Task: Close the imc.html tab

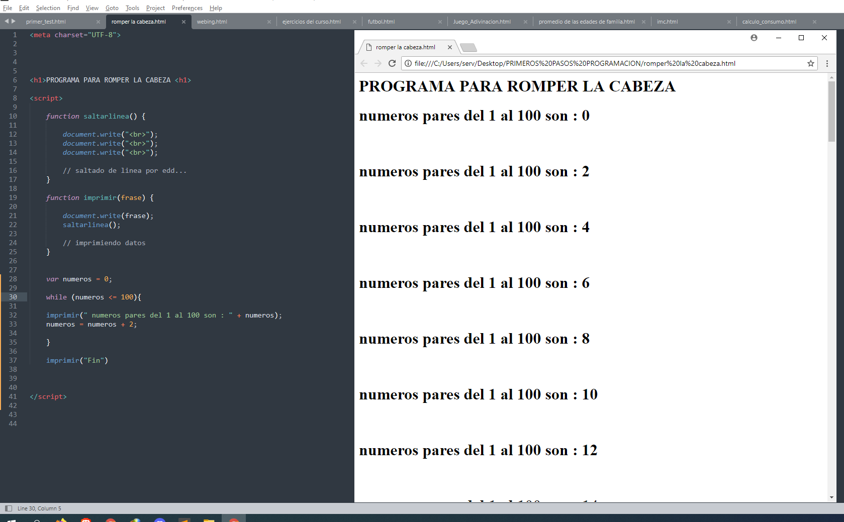Action: tap(729, 22)
